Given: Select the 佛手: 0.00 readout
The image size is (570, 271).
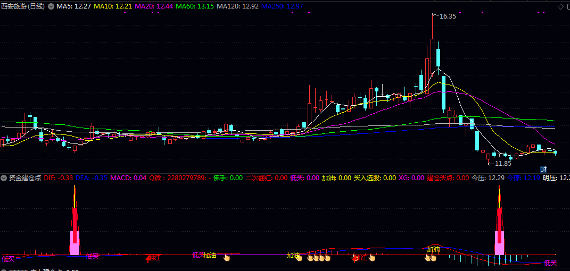Looking at the screenshot, I should 228,178.
